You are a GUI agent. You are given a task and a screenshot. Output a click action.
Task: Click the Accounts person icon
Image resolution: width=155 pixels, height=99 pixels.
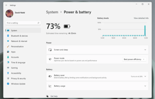tap(8, 57)
